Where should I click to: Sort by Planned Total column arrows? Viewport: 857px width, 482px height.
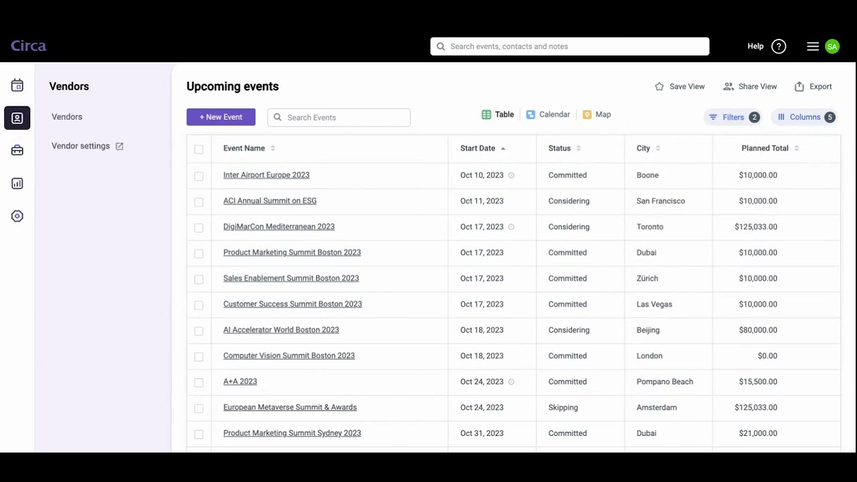(x=796, y=149)
